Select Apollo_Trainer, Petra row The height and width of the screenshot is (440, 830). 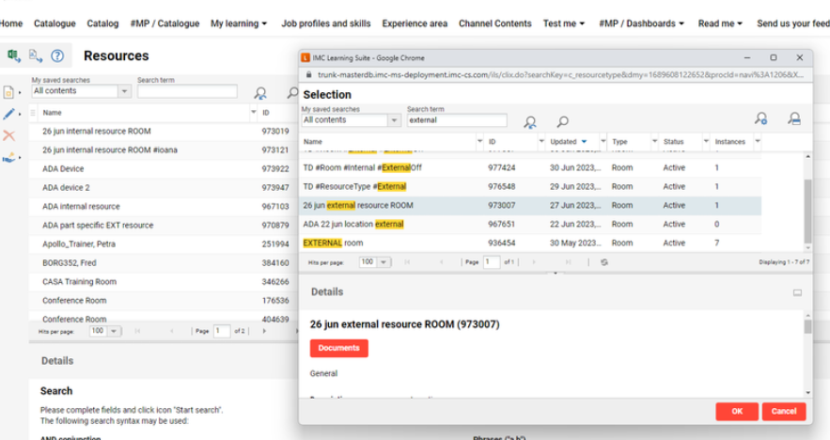tap(164, 244)
